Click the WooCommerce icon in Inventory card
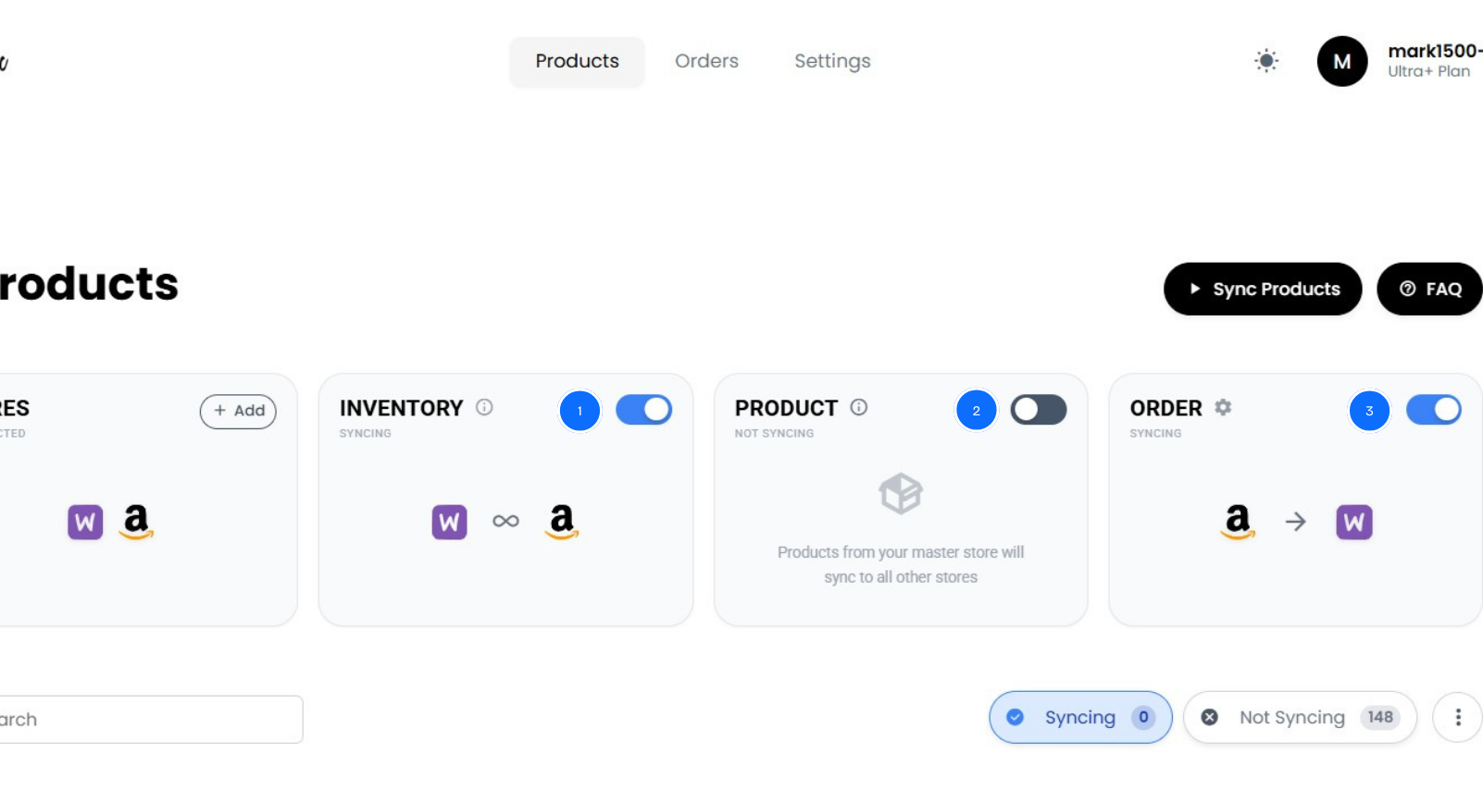Viewport: 1483px width, 803px height. pyautogui.click(x=449, y=521)
